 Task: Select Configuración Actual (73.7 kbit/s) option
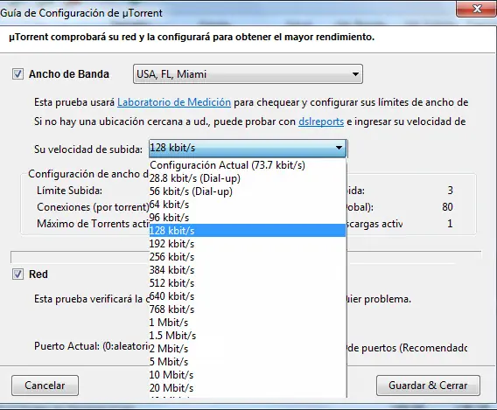[x=248, y=165]
